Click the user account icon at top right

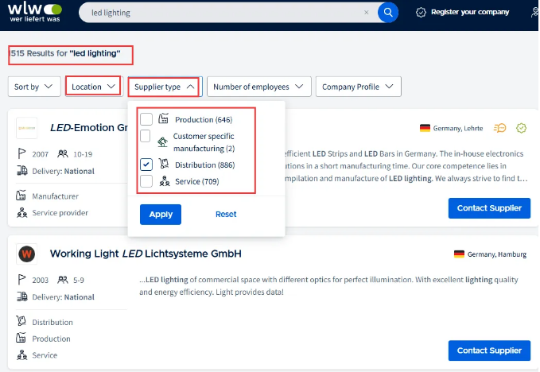[x=533, y=13]
